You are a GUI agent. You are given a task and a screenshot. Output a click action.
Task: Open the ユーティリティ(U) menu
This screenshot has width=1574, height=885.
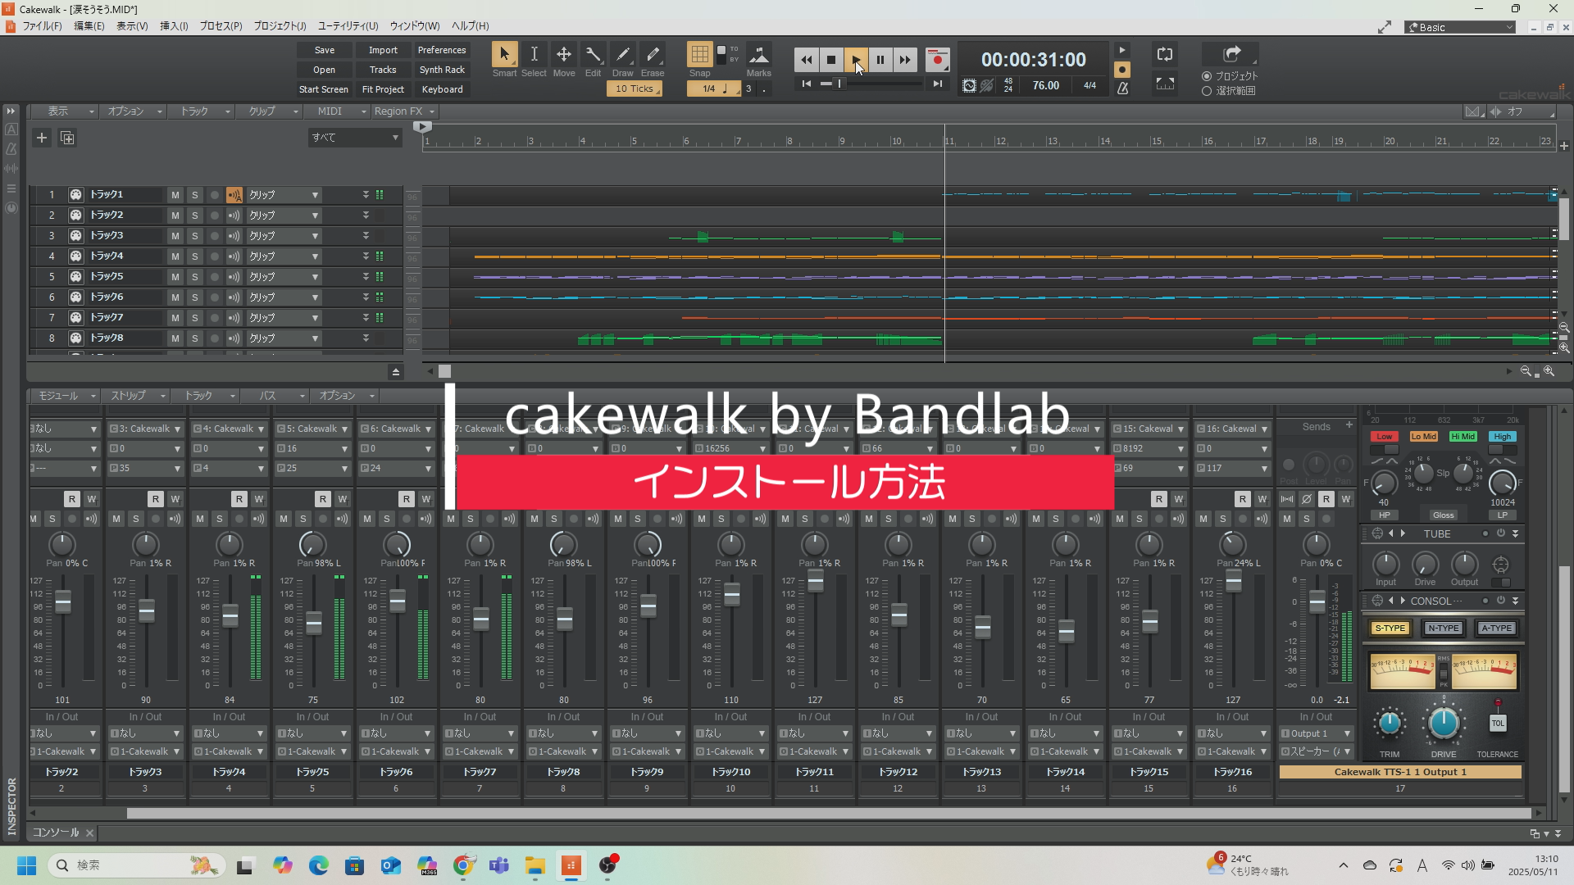coord(348,26)
